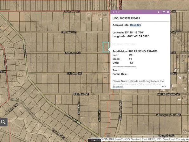Click the Longitude: -106° 43' 39.089" value
The height and width of the screenshot is (142, 189).
[131, 36]
